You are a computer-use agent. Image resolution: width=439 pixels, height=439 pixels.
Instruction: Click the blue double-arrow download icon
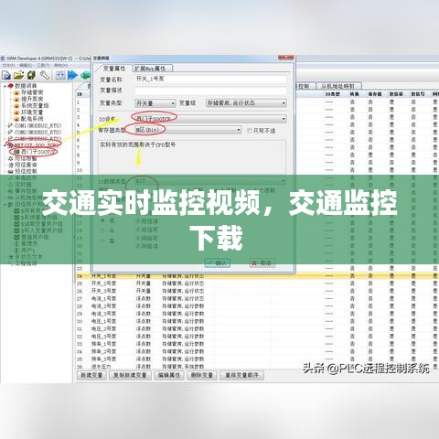[72, 75]
